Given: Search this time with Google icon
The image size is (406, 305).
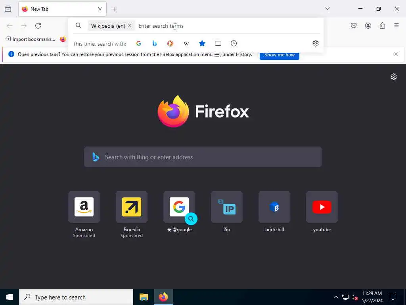Looking at the screenshot, I should click(x=139, y=43).
